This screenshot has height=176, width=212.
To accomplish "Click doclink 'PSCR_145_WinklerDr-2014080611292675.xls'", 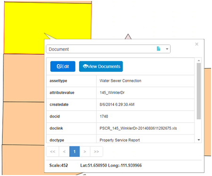I will (138, 128).
